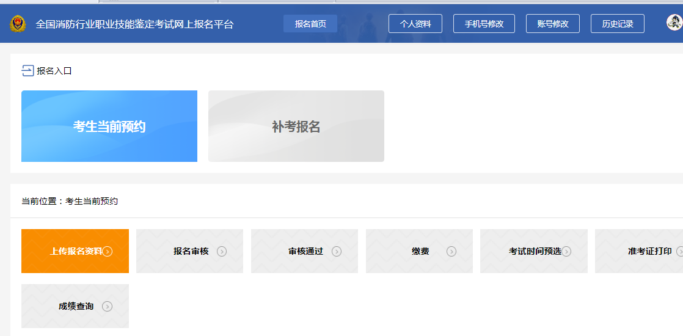Open 个人资料 in the top navigation

point(415,24)
